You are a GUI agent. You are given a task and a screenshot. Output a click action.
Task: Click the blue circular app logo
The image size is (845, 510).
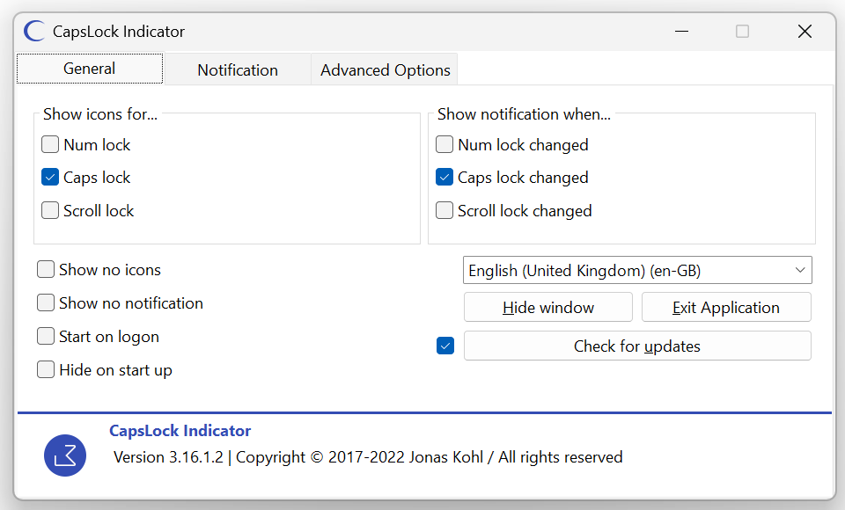pyautogui.click(x=65, y=455)
